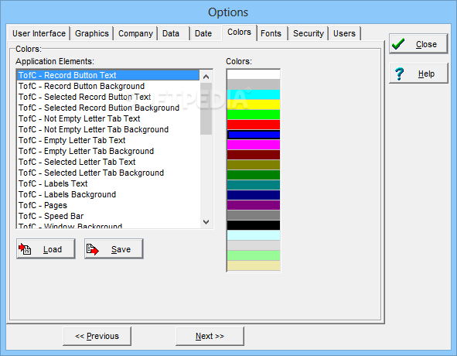Screen dimensions: 457x356
Task: Select 'TofC - Record Button Background'
Action: click(x=108, y=86)
